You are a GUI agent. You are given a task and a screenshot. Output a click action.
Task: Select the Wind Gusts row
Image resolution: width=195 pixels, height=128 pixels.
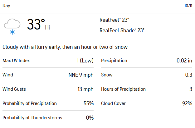point(48,89)
